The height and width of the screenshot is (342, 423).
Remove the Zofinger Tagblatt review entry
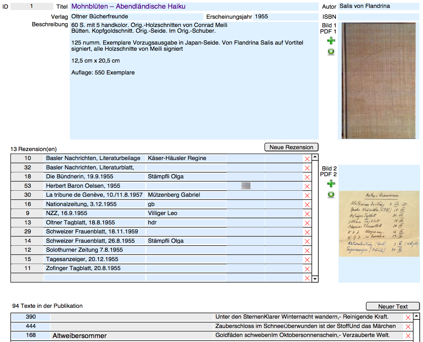tap(307, 269)
